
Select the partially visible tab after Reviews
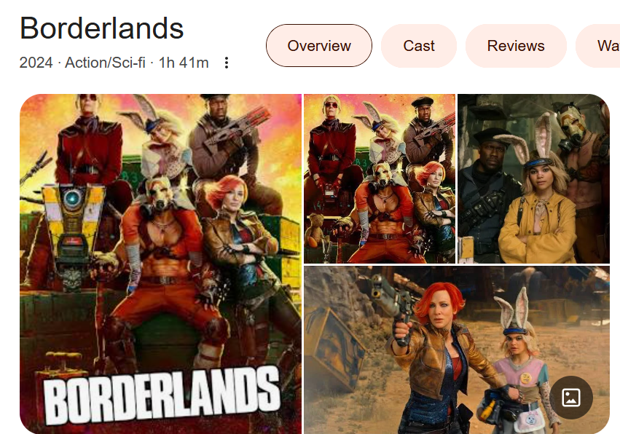click(x=598, y=45)
